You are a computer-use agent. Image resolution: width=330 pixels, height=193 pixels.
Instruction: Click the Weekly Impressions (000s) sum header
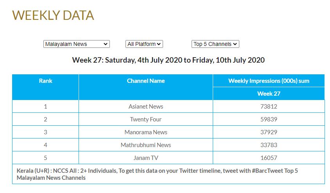click(x=269, y=81)
